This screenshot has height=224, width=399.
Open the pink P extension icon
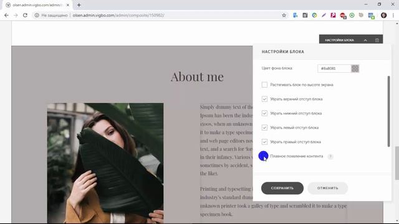coord(333,15)
